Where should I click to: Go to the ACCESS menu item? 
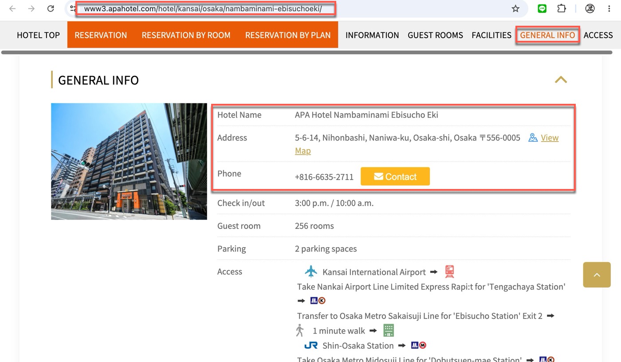[x=598, y=35]
